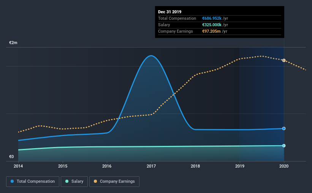This screenshot has height=193, width=312.
Task: Click the 2019 x-axis label
Action: (x=240, y=166)
